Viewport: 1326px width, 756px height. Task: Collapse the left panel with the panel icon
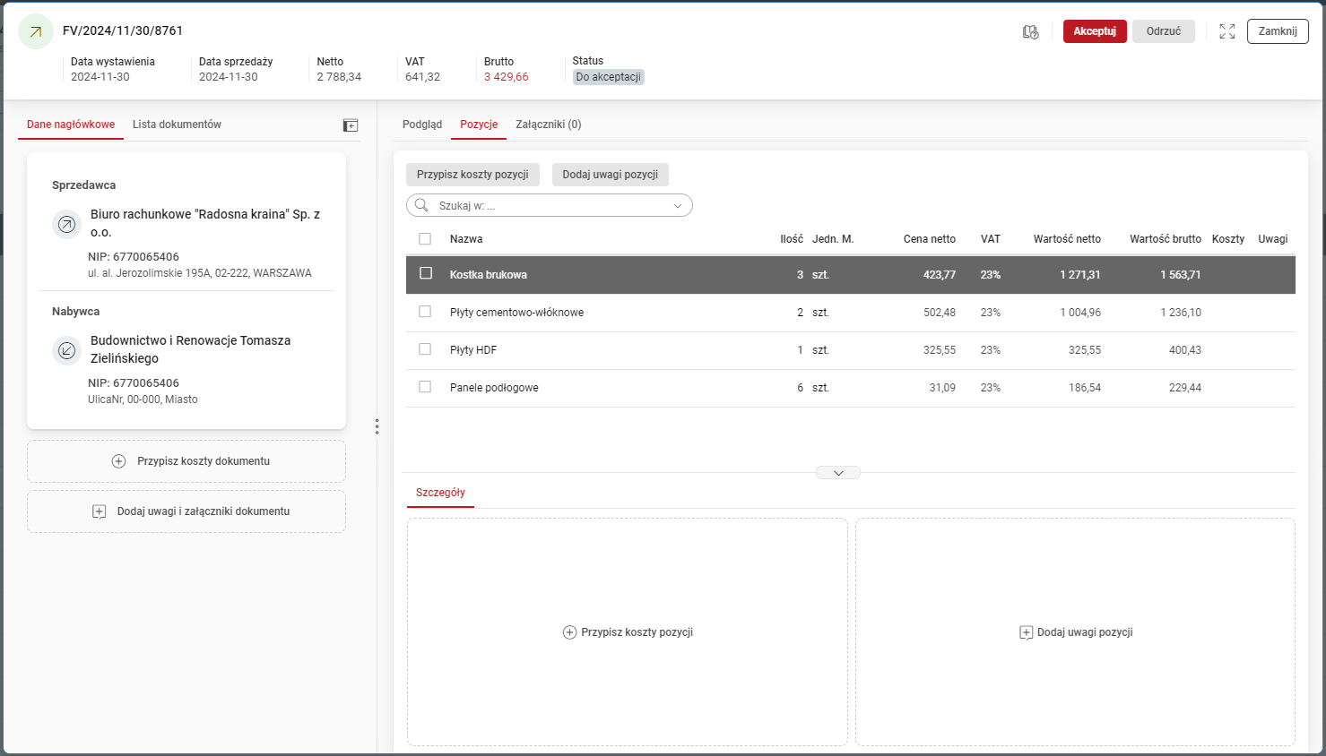click(x=351, y=125)
